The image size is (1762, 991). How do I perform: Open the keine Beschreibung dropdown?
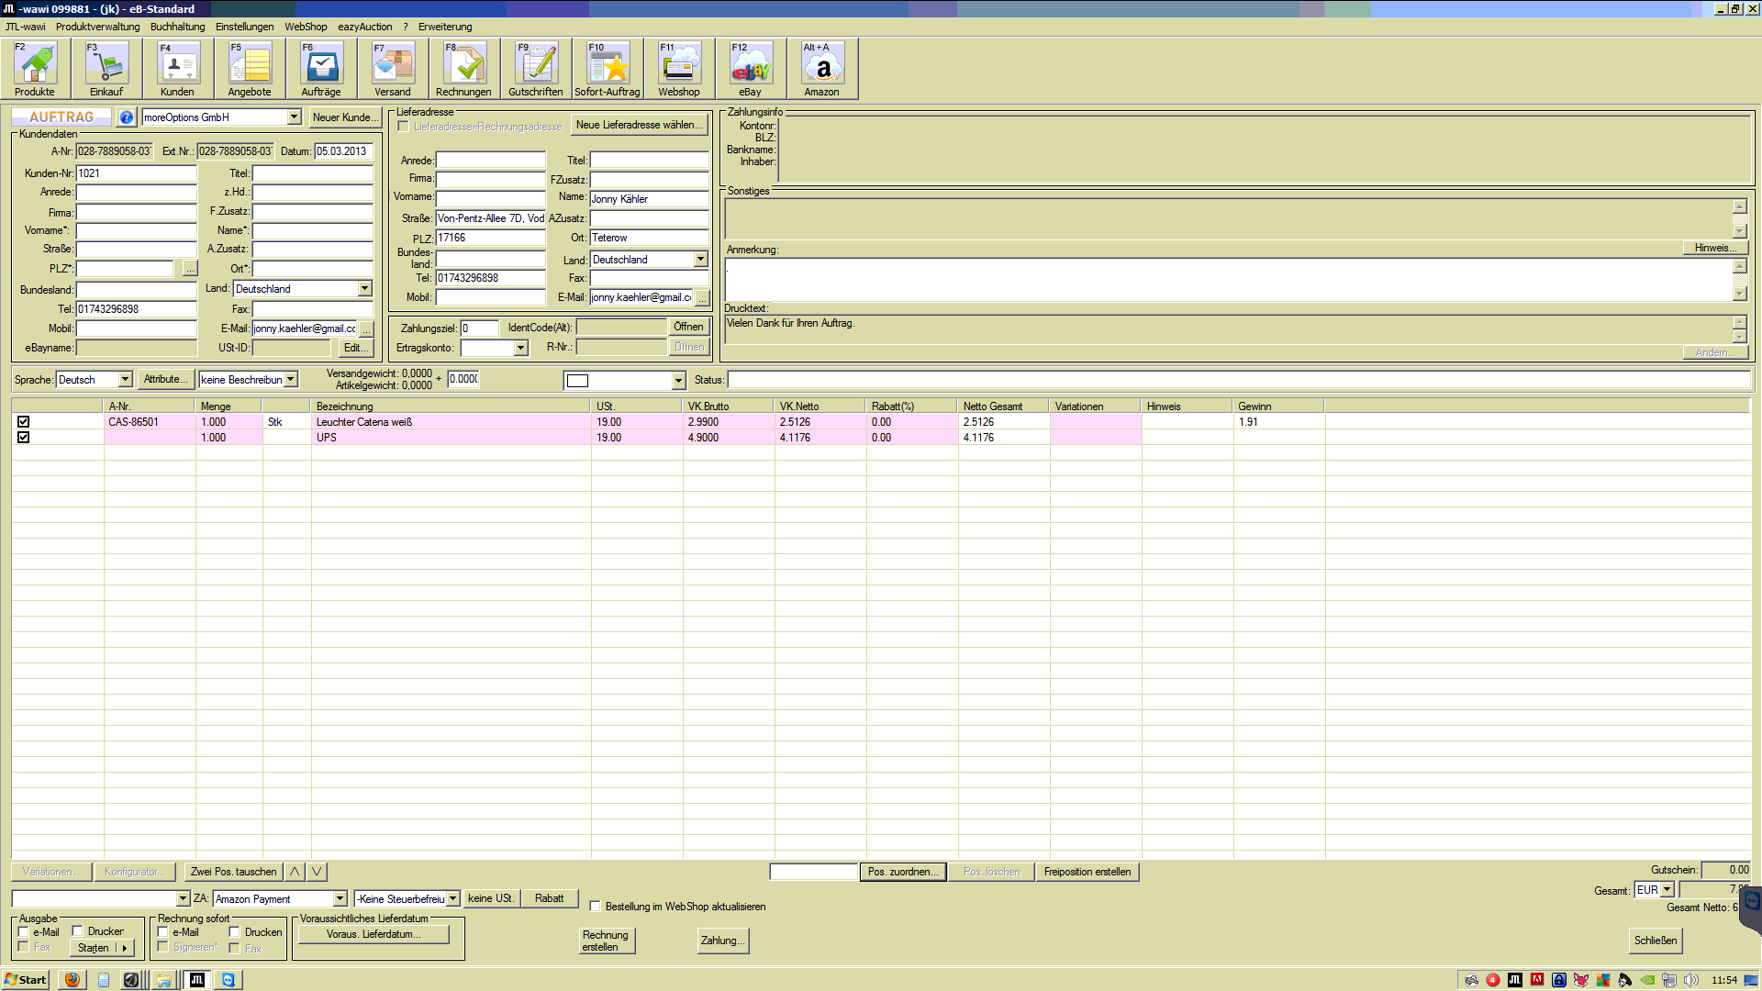click(291, 380)
